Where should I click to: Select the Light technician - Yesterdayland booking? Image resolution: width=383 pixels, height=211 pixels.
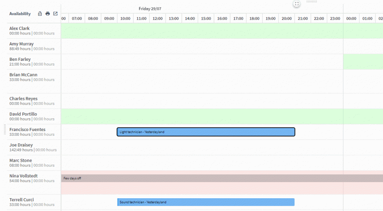pos(206,132)
